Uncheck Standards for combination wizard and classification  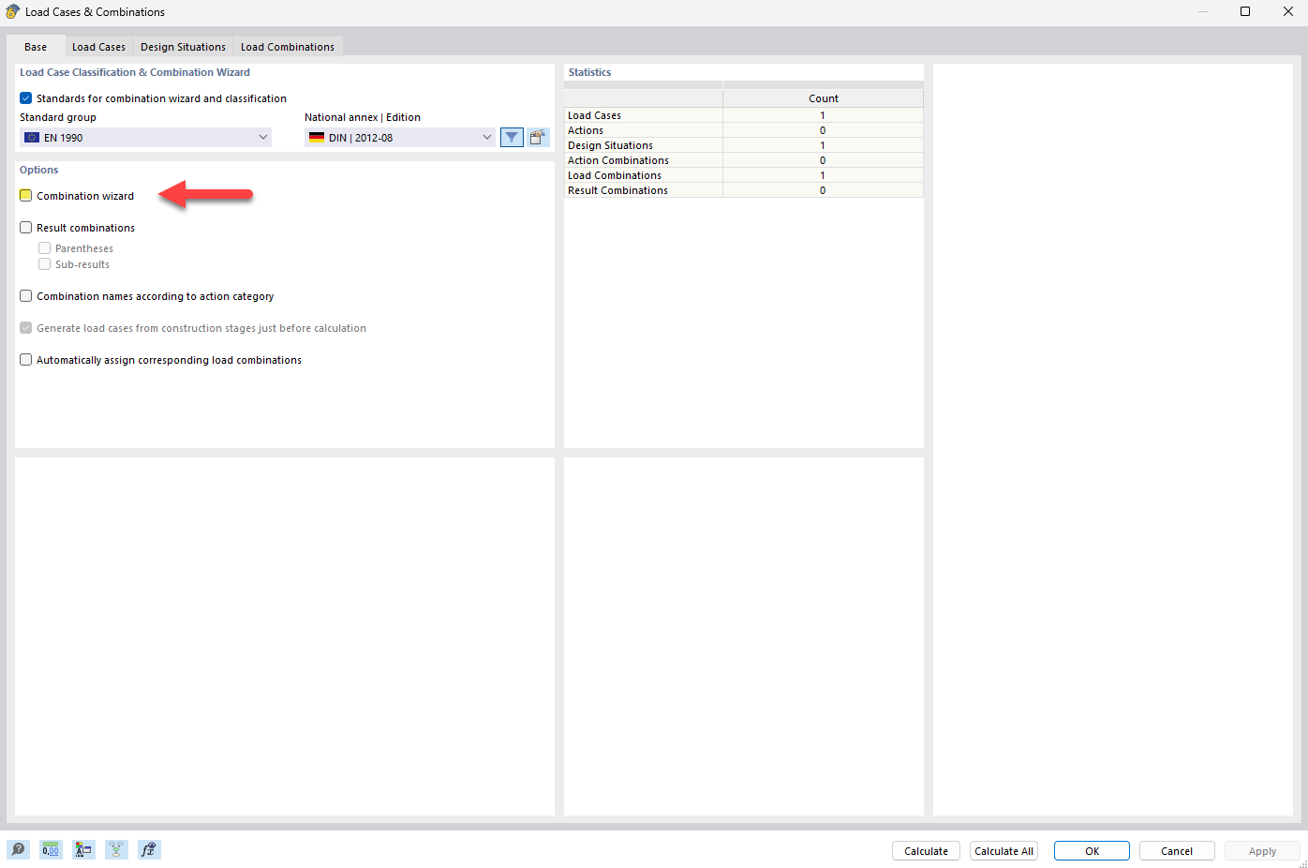(25, 97)
